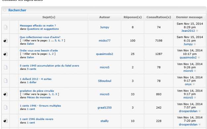Open topic "Messages effacés ce matin ?"

point(38,25)
